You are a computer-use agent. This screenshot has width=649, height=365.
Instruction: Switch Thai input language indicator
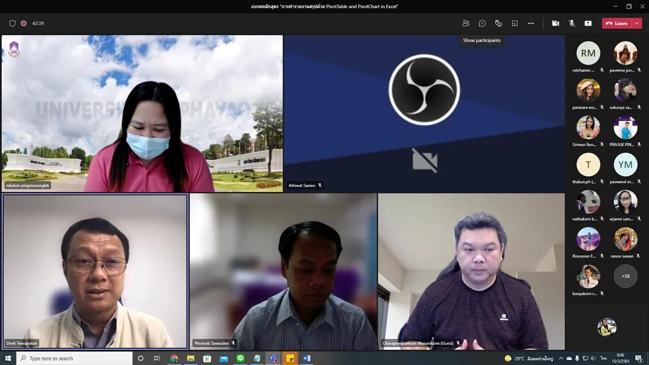[604, 359]
